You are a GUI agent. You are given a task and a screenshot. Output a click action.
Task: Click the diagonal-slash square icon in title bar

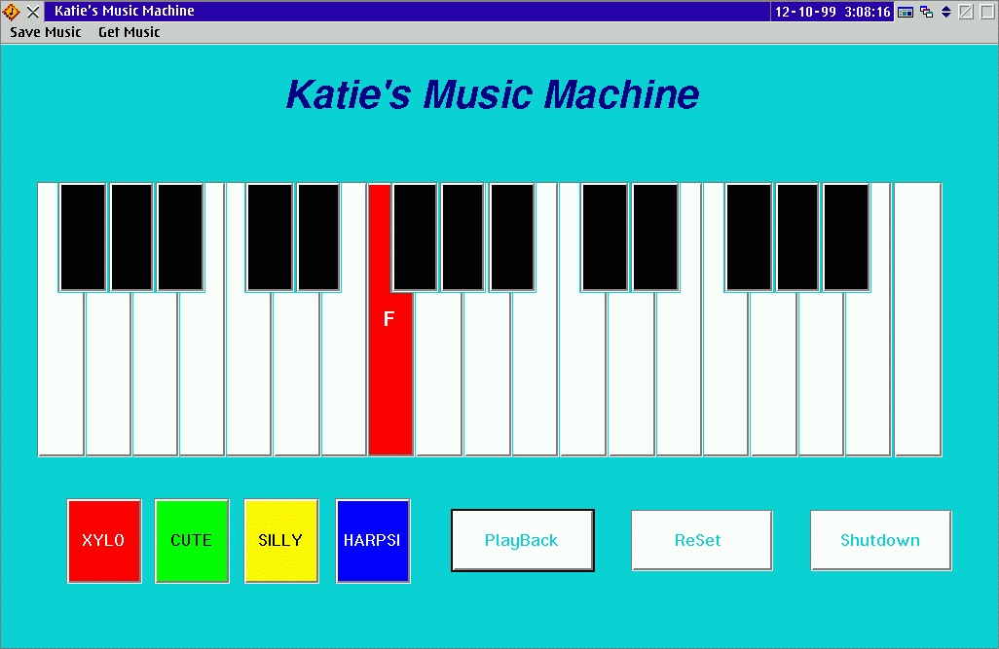tap(966, 12)
